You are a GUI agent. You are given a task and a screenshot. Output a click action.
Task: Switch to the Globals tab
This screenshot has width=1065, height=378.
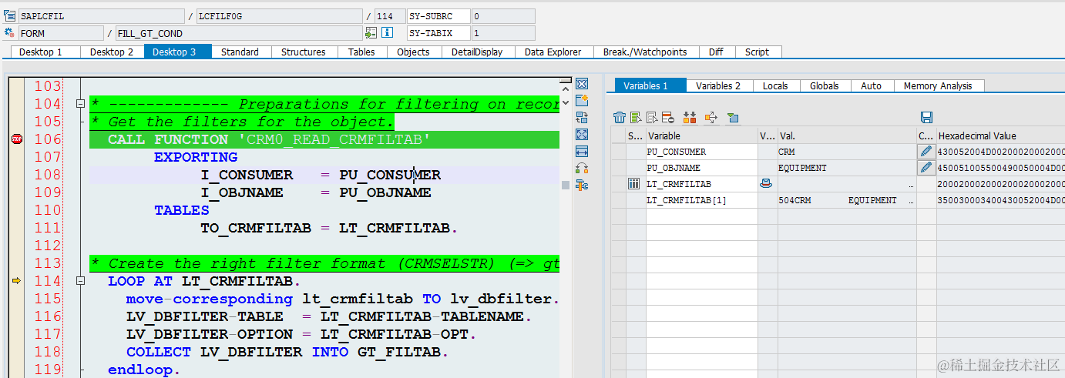pyautogui.click(x=824, y=85)
